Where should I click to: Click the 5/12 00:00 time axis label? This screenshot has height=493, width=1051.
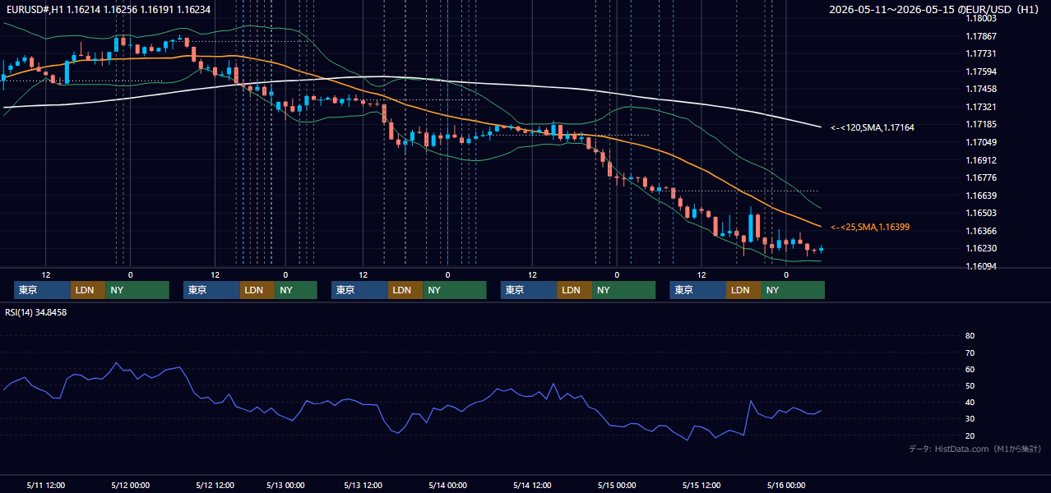(130, 485)
